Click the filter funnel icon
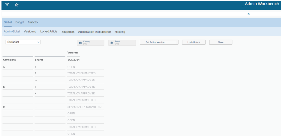Viewport: 281px width, 136px height. (x=7, y=5)
